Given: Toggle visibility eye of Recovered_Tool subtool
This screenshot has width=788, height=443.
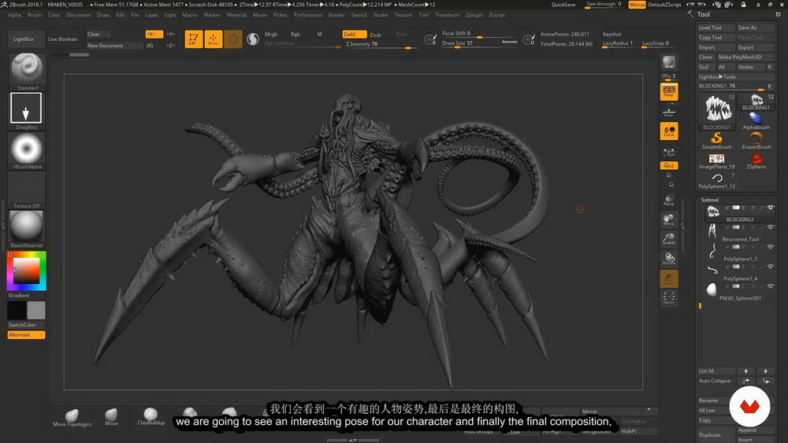Looking at the screenshot, I should [x=771, y=227].
